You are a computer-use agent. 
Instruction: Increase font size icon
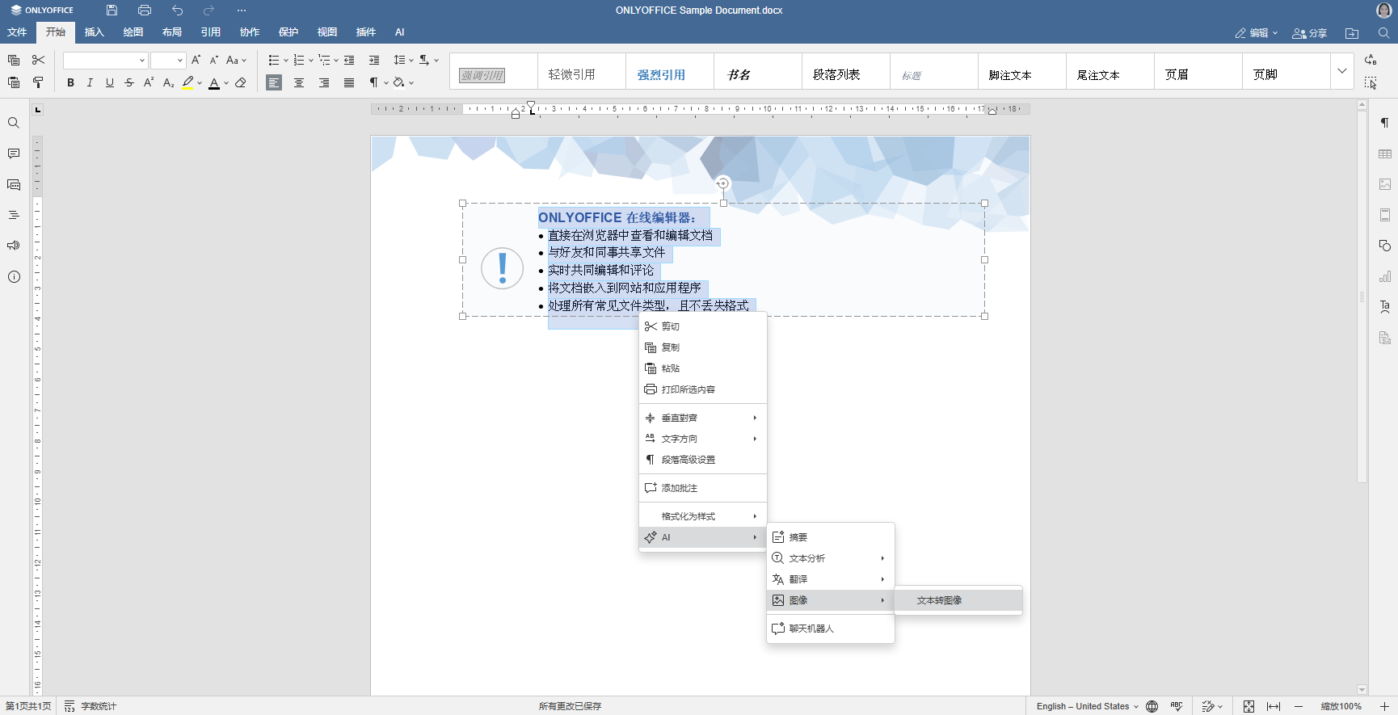[x=196, y=60]
